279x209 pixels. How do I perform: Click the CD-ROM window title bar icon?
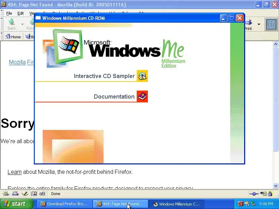(38, 18)
